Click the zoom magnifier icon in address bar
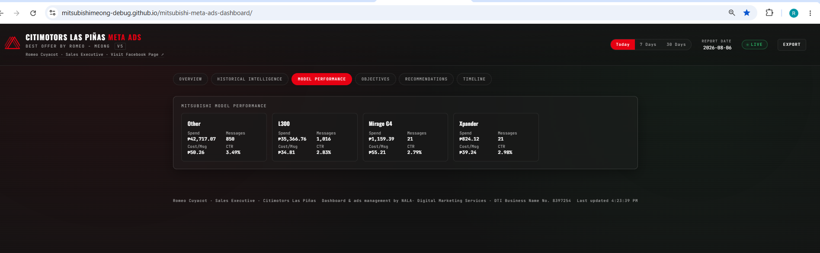This screenshot has width=820, height=253. (732, 13)
